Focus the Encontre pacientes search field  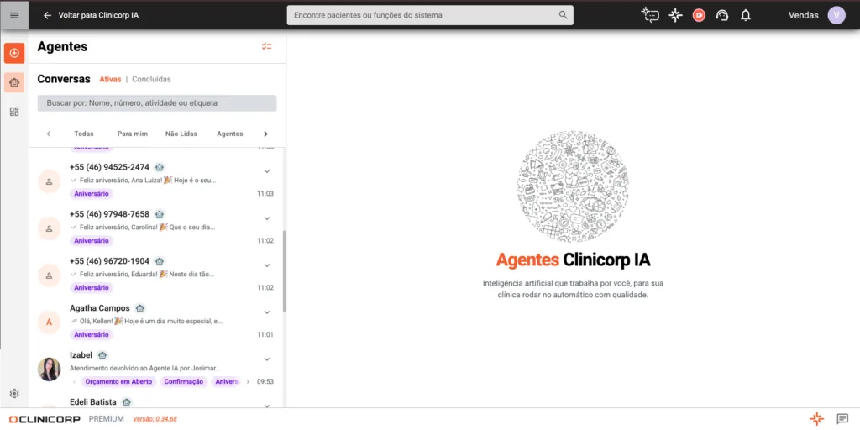(x=430, y=15)
